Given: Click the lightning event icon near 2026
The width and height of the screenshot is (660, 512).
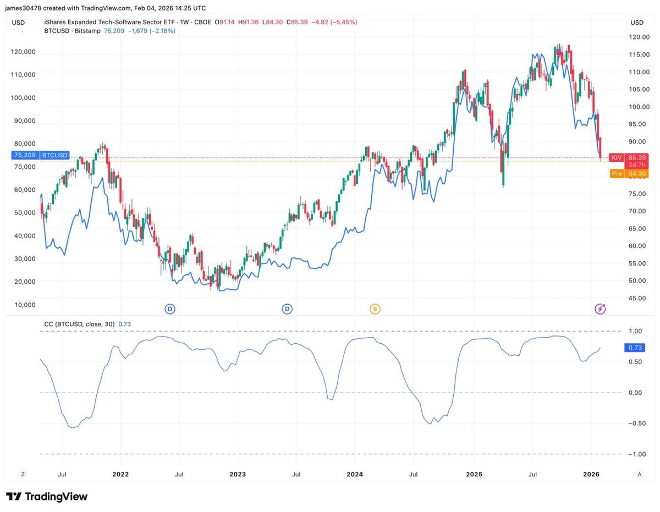Looking at the screenshot, I should click(x=600, y=309).
